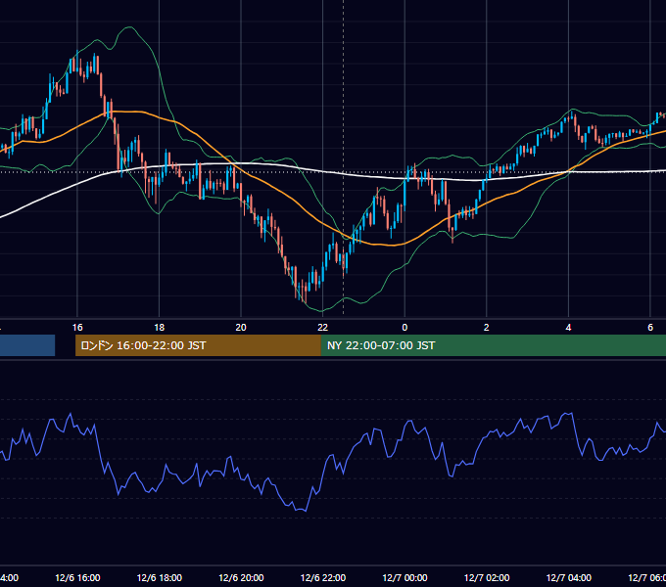Click the 22 hour label on upper axis
This screenshot has width=666, height=587.
pyautogui.click(x=323, y=327)
